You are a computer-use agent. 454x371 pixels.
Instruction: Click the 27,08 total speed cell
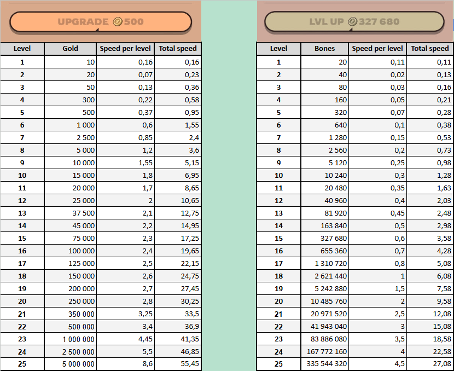430,364
